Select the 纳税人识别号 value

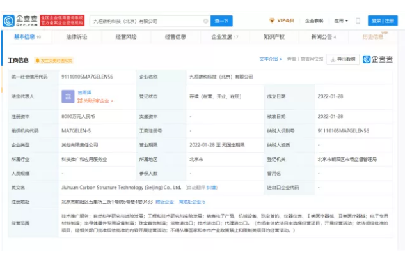pyautogui.click(x=344, y=131)
